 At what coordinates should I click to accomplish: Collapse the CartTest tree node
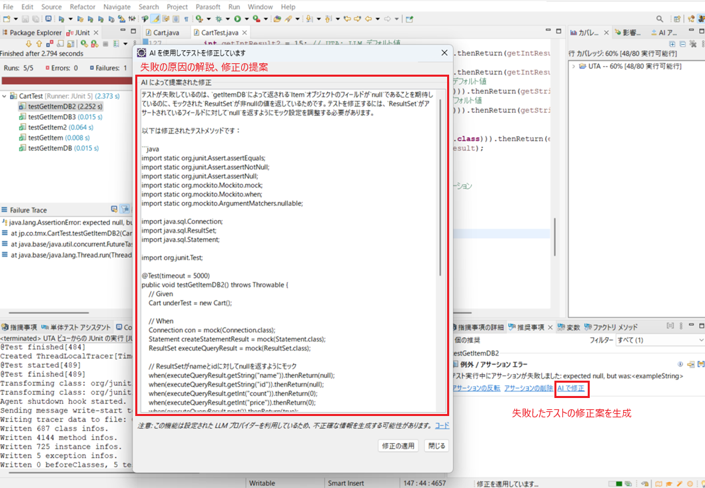coord(5,96)
